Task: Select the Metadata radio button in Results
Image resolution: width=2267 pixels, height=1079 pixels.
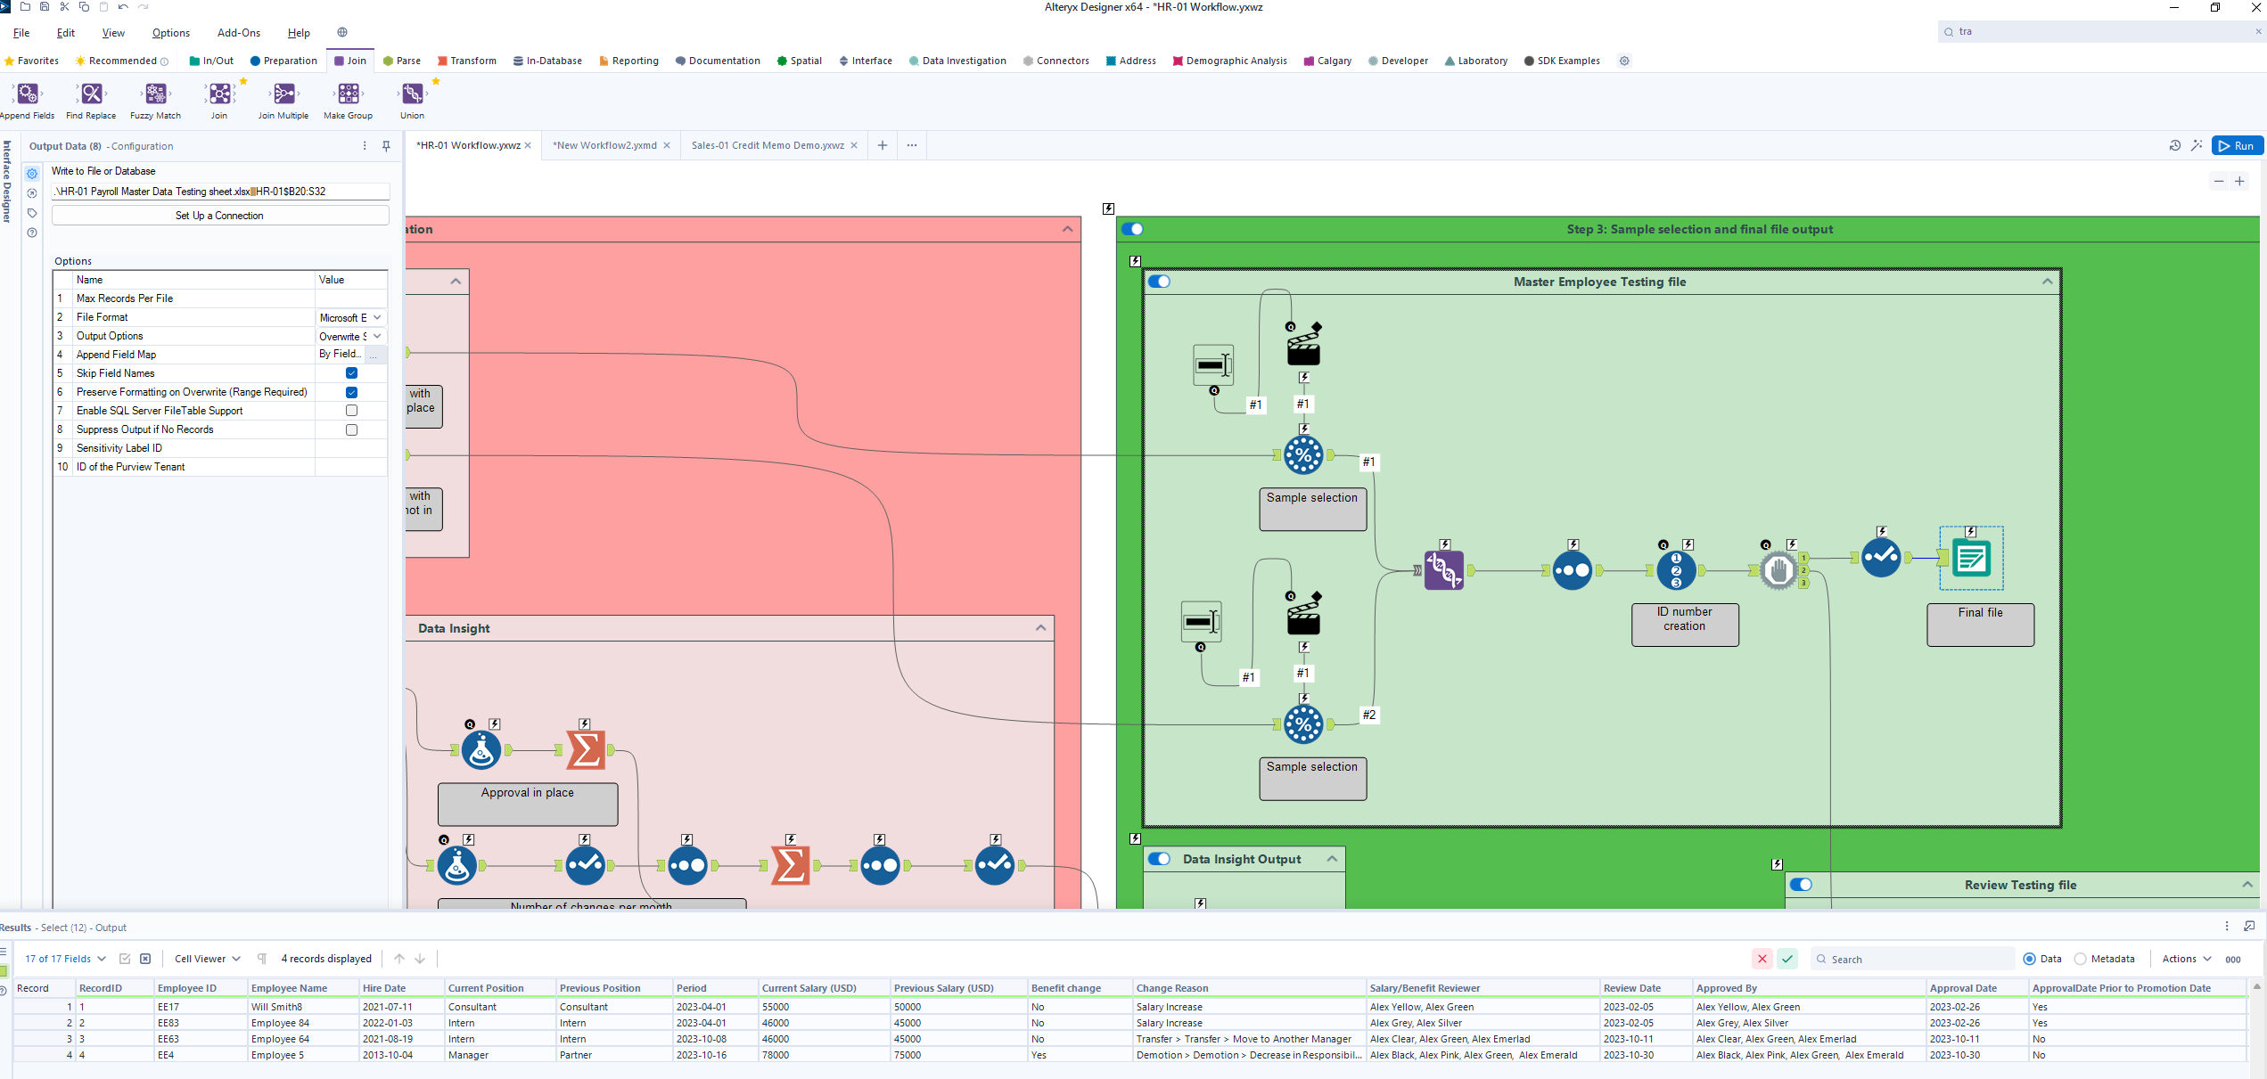Action: pos(2081,959)
